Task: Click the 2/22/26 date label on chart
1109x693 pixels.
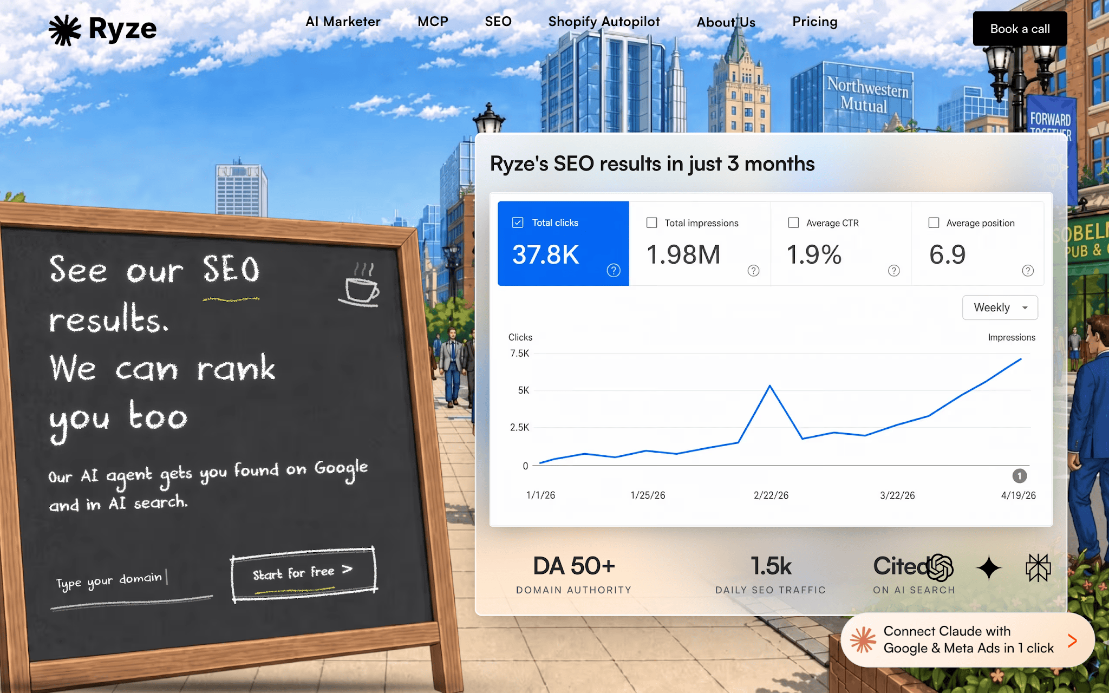Action: (771, 495)
